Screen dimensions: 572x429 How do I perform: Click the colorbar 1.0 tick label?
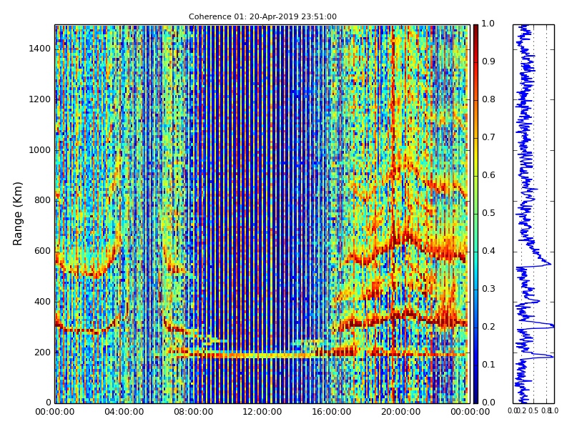click(x=488, y=24)
